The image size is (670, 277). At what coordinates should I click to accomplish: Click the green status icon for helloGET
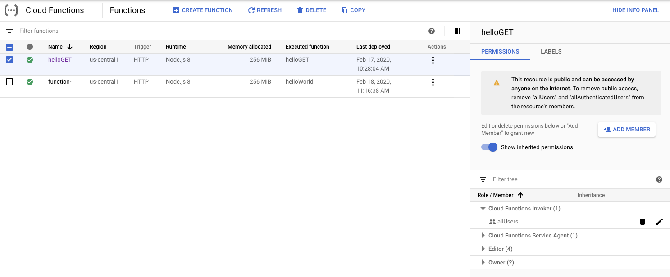pyautogui.click(x=30, y=60)
